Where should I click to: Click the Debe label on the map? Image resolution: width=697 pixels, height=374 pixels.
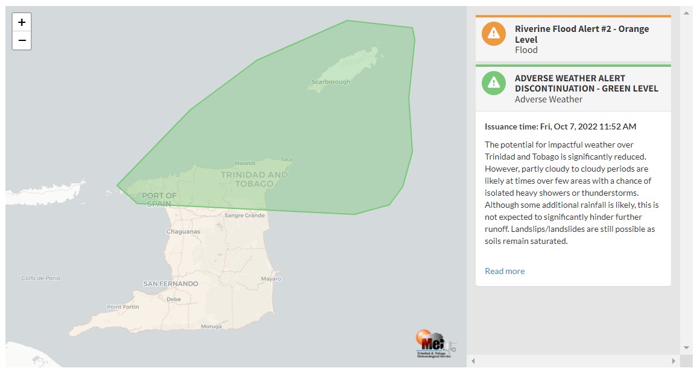tap(174, 299)
